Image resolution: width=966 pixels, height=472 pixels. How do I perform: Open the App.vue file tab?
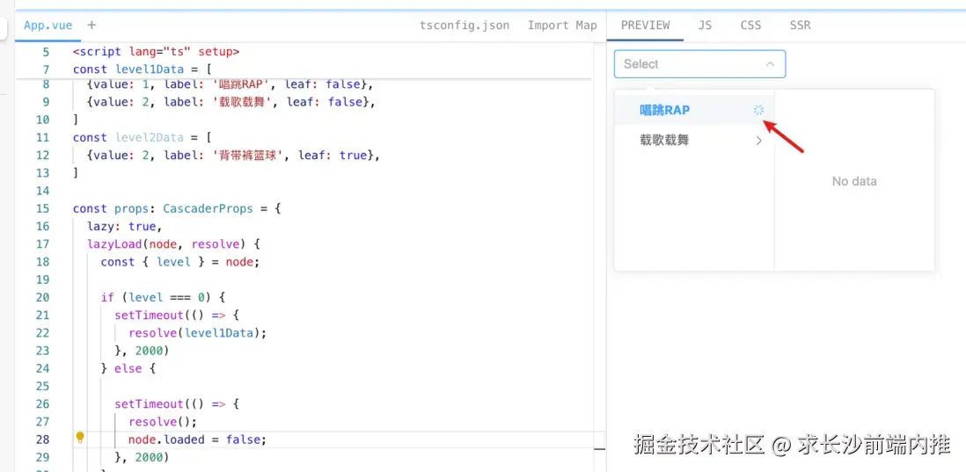pyautogui.click(x=48, y=25)
